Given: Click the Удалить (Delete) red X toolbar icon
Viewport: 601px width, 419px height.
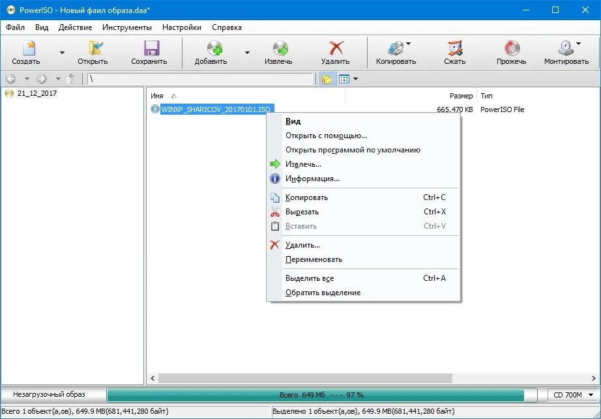Looking at the screenshot, I should click(336, 49).
